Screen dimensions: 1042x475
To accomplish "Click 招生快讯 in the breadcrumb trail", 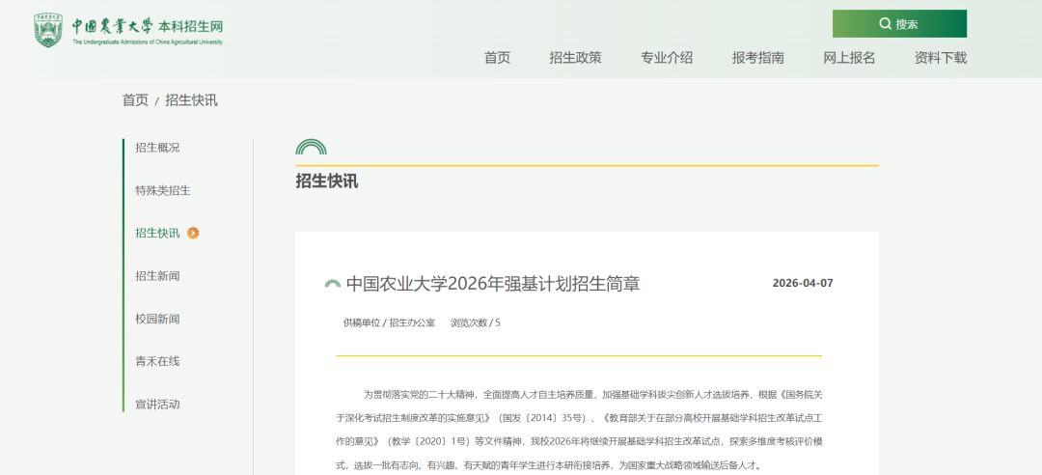I will coord(191,100).
